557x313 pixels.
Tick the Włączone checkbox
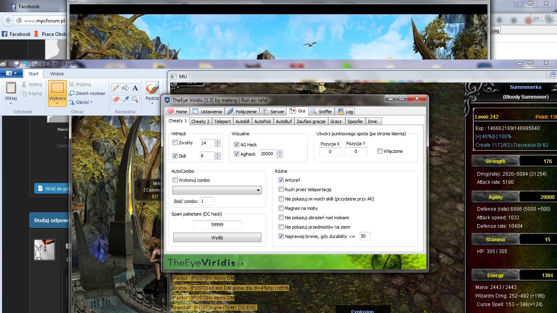coord(380,151)
